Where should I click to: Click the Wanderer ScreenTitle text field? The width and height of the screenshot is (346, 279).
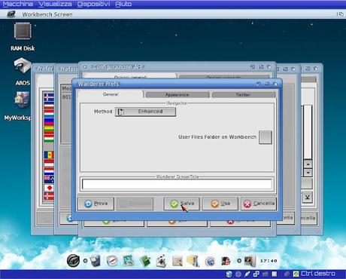(177, 184)
